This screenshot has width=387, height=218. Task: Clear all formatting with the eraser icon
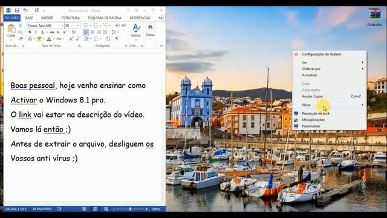click(74, 32)
